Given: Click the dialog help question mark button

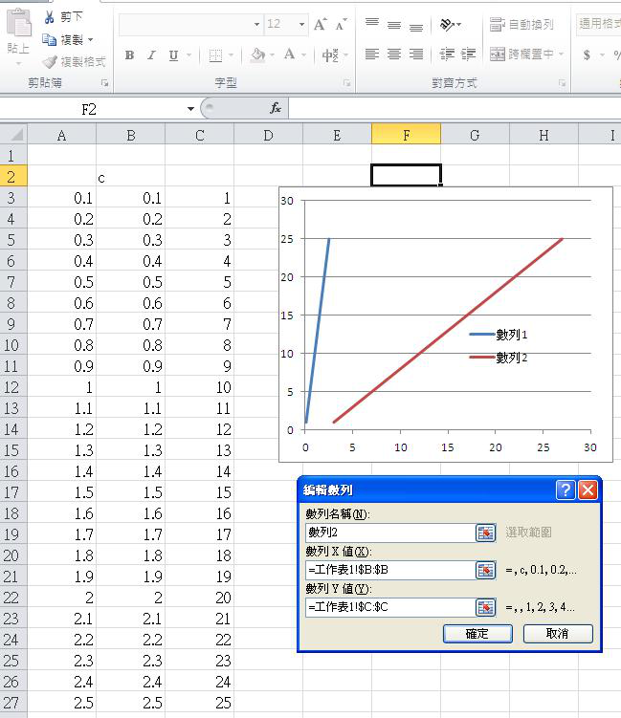Looking at the screenshot, I should click(x=566, y=490).
